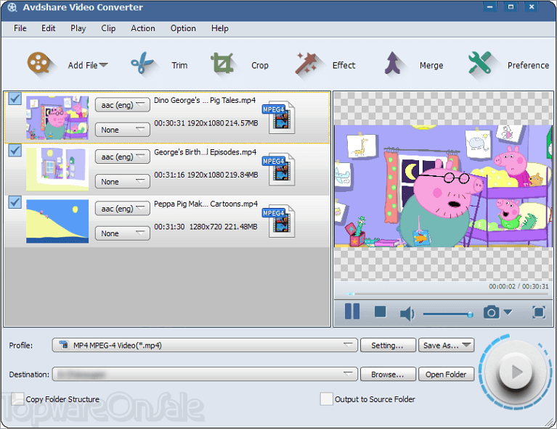The width and height of the screenshot is (557, 429).
Task: Click the Crop tool icon
Action: point(222,63)
